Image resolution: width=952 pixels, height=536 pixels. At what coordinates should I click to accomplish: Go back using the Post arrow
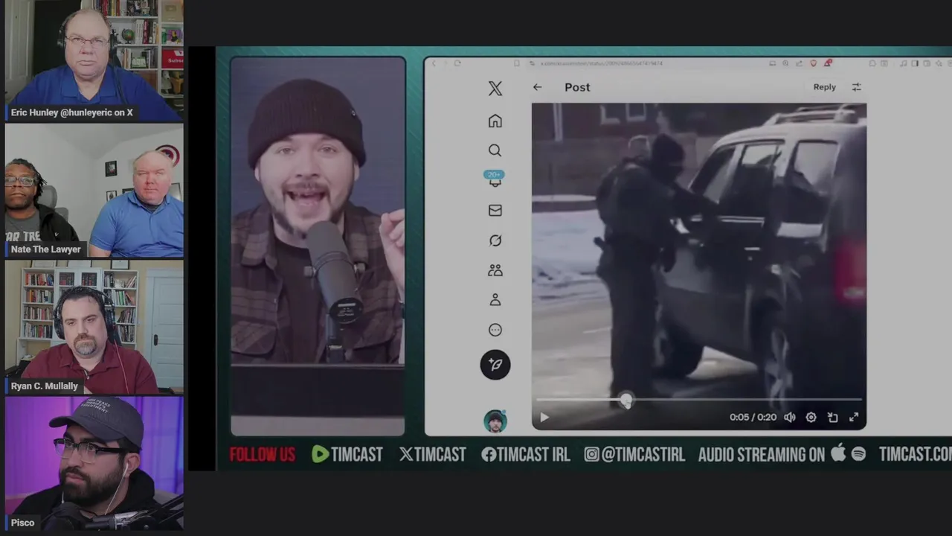[x=537, y=87]
